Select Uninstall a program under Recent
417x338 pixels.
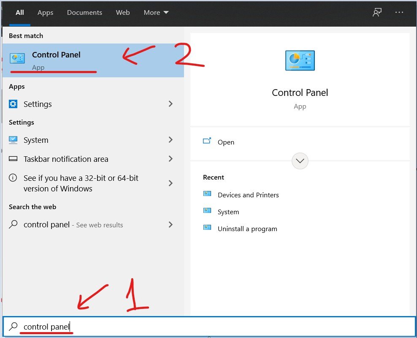click(247, 229)
